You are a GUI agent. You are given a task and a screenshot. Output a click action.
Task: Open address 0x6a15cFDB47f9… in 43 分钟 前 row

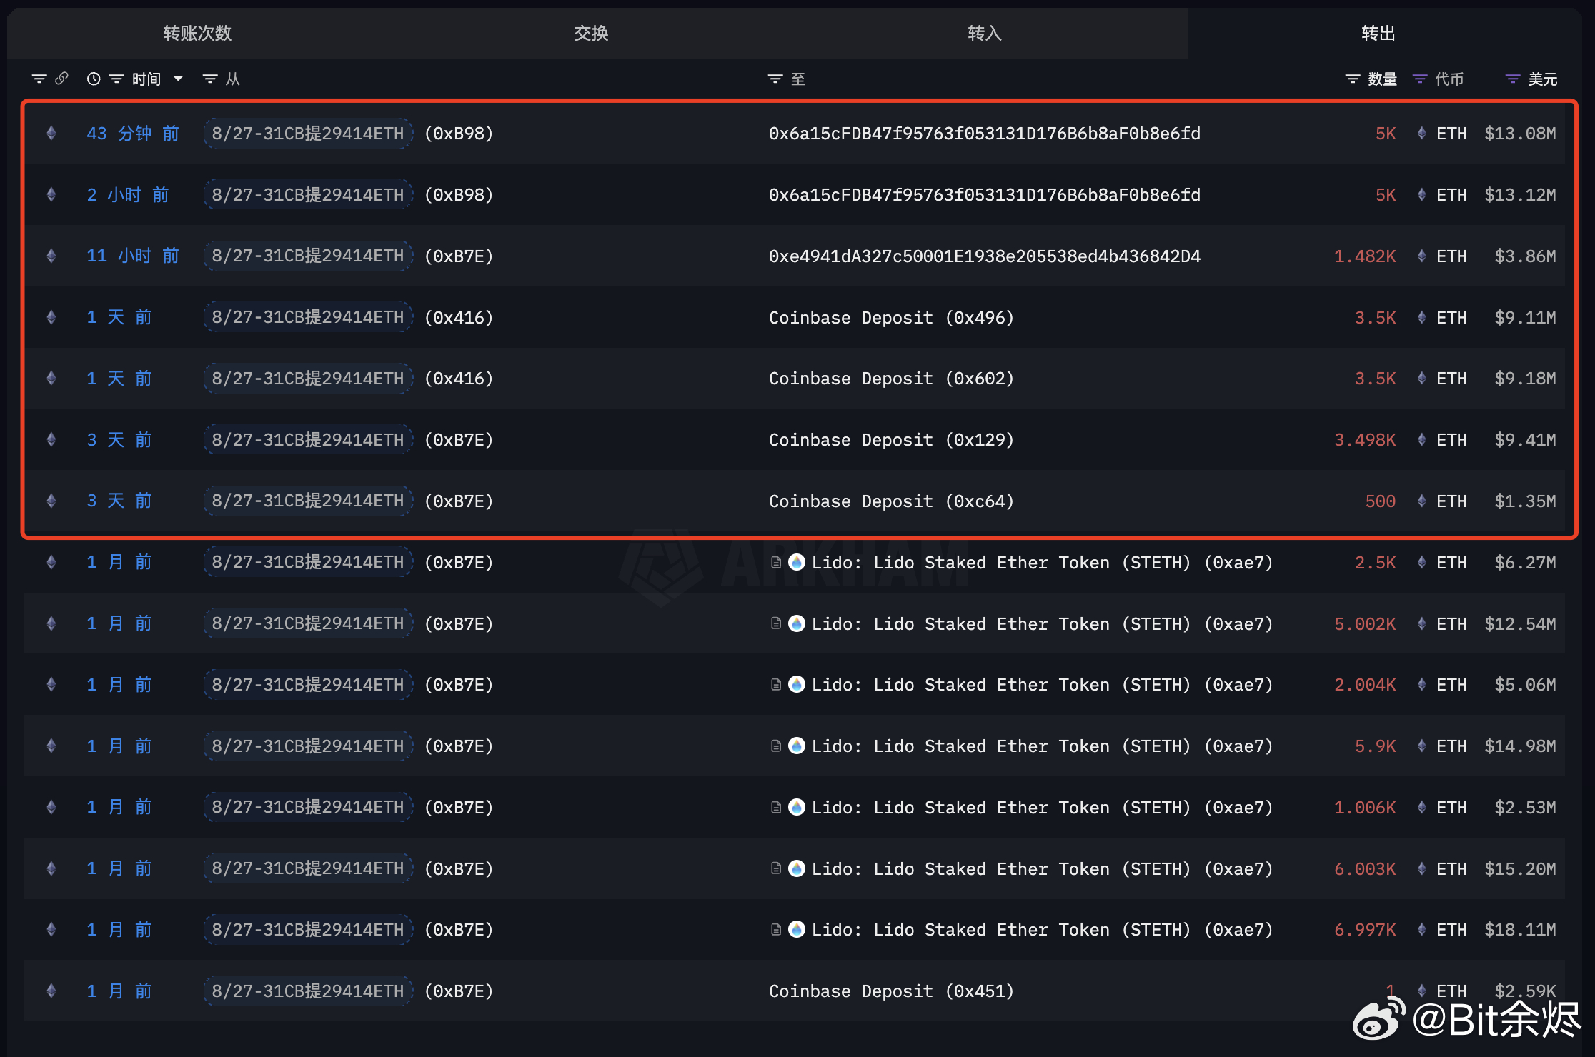click(984, 134)
